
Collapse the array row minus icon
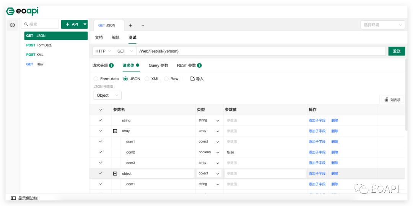115,131
